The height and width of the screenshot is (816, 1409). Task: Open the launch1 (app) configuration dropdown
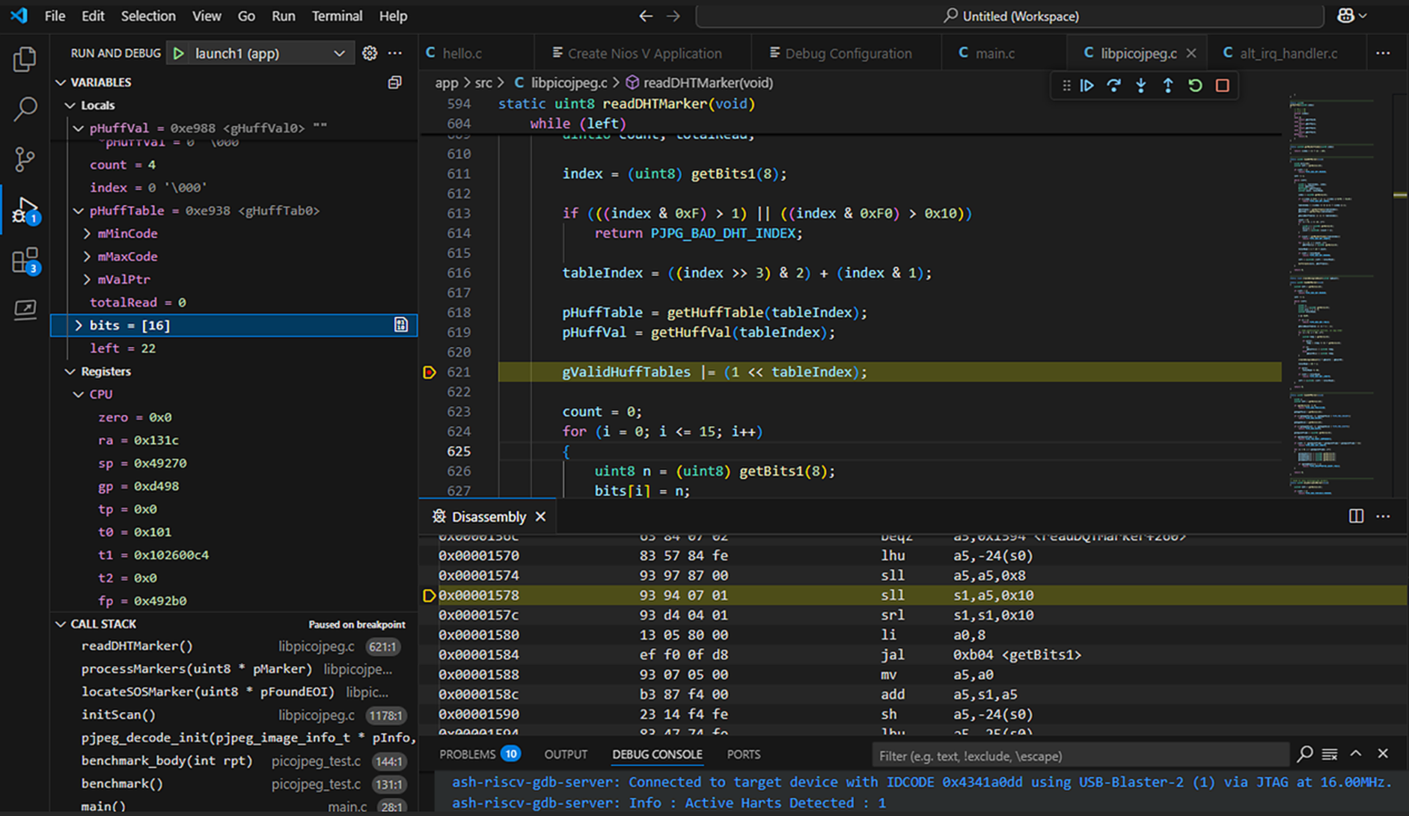coord(338,53)
